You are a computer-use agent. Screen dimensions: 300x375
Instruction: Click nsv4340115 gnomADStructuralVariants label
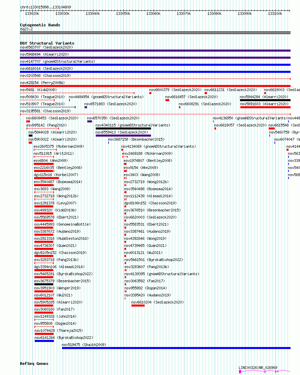(x=133, y=125)
